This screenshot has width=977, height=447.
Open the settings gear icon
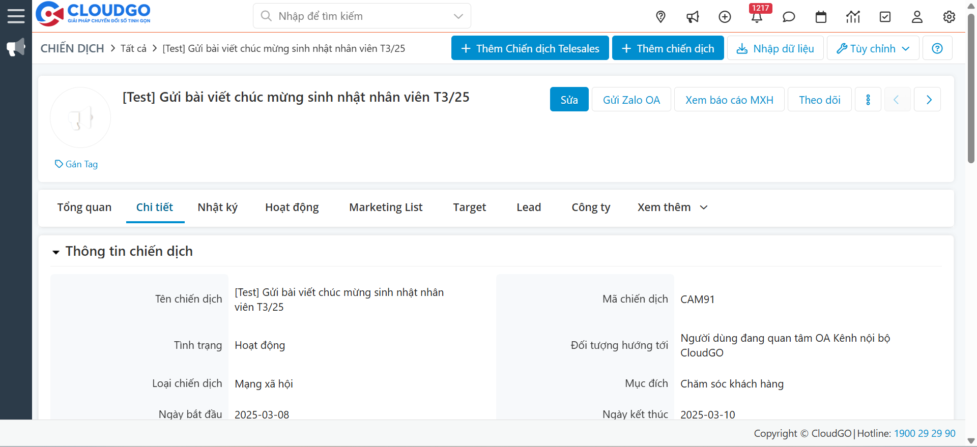point(949,17)
